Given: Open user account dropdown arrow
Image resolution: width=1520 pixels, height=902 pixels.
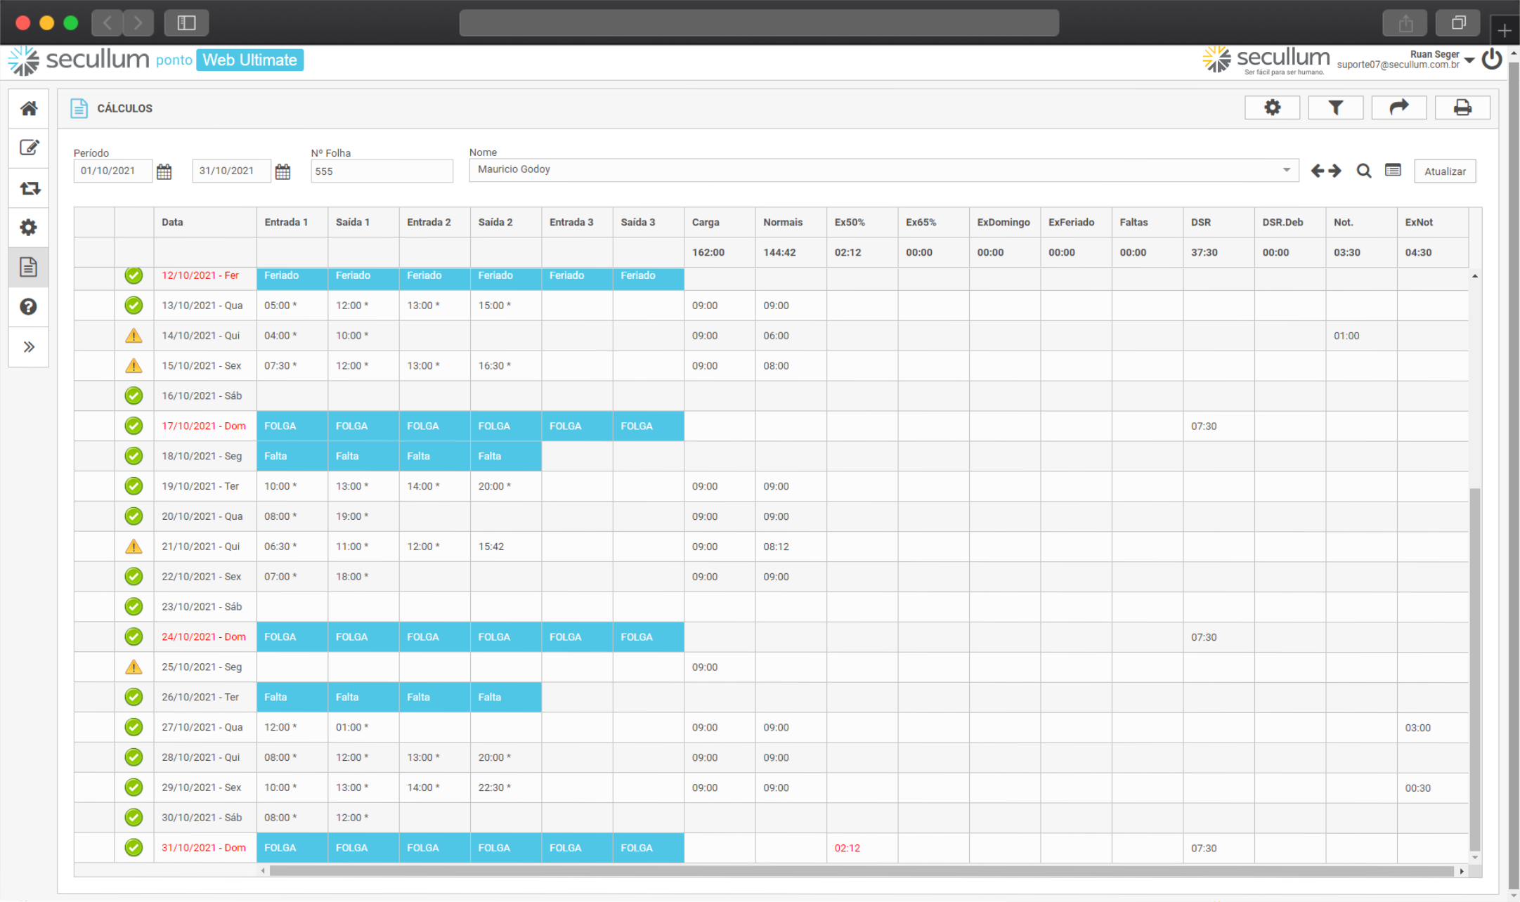Looking at the screenshot, I should click(1469, 60).
